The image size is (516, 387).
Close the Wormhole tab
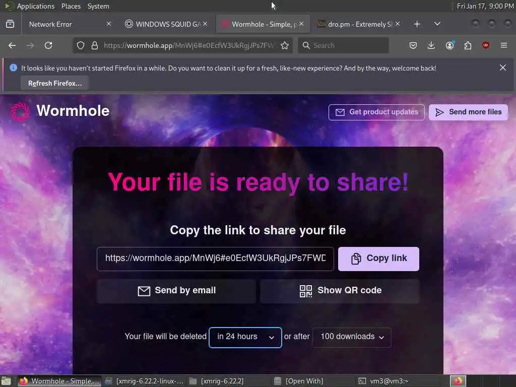pyautogui.click(x=301, y=24)
